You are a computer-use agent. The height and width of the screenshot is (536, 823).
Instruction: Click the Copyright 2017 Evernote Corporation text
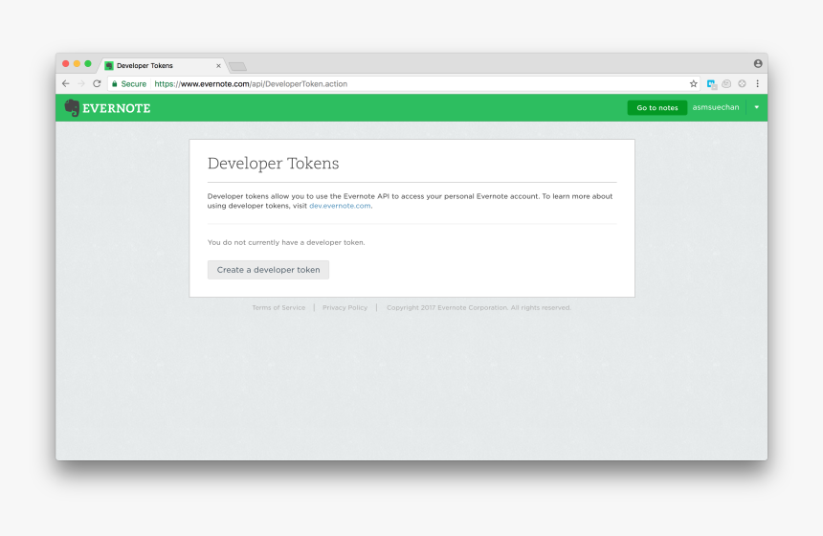[478, 307]
